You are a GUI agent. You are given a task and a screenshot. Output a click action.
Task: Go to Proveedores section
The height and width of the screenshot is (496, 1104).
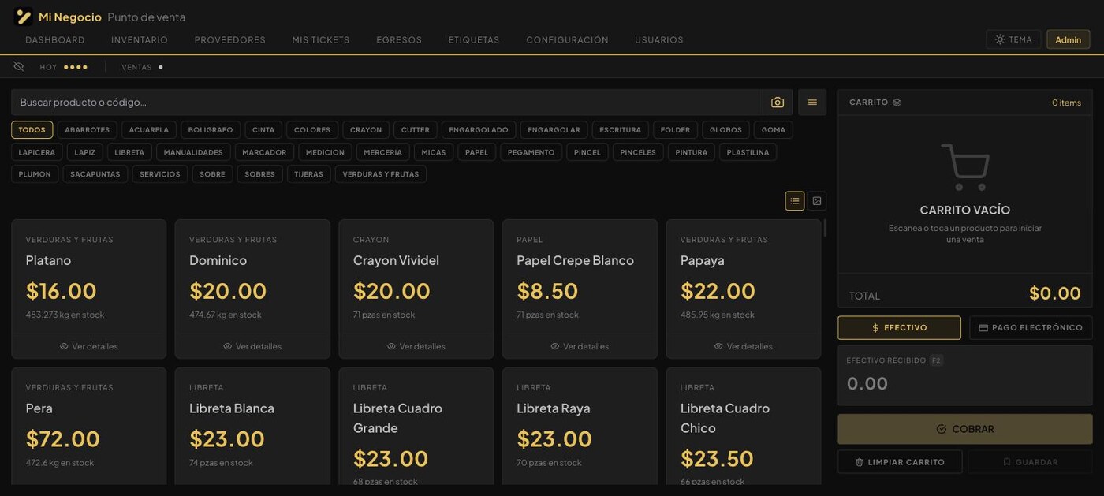(x=230, y=40)
